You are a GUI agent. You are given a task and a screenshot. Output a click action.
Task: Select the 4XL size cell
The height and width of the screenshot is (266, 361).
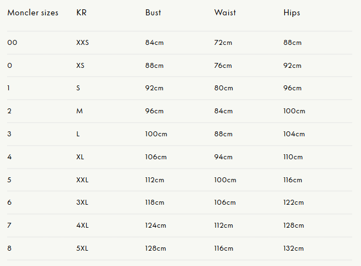point(82,225)
